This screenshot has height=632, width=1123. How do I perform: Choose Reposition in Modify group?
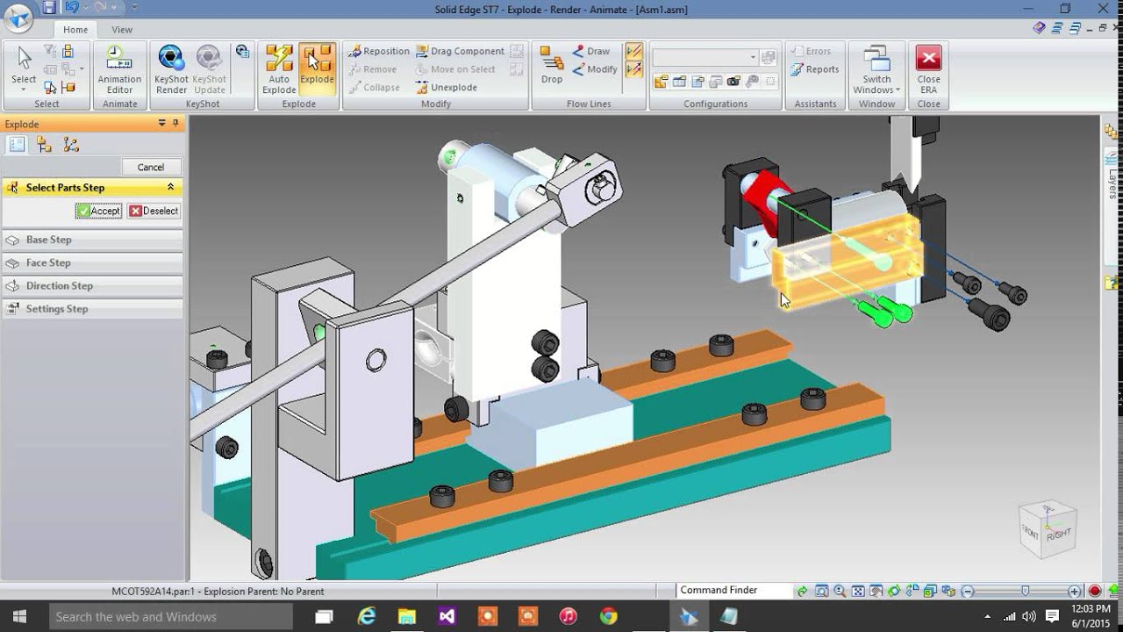point(378,51)
